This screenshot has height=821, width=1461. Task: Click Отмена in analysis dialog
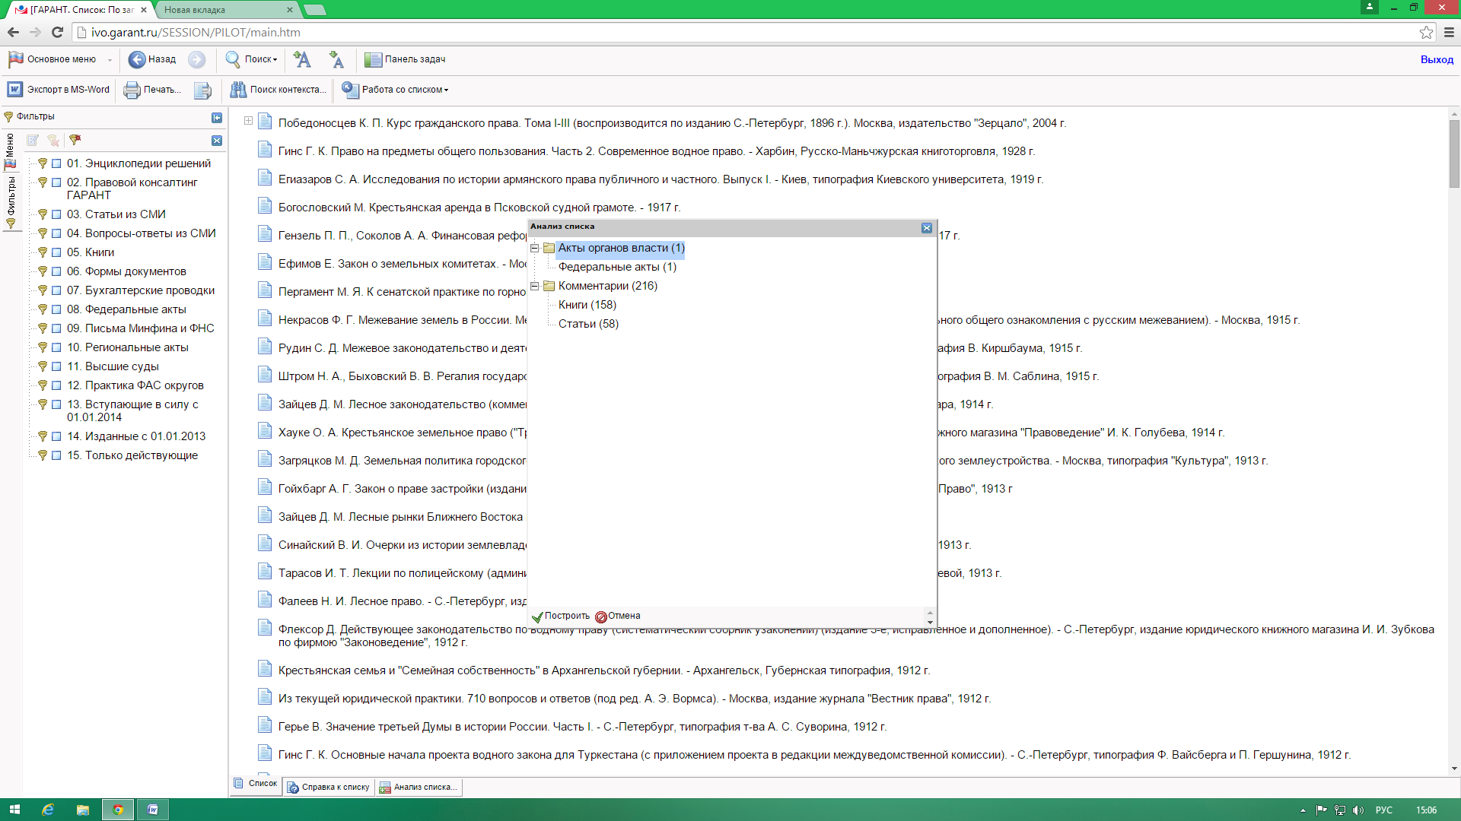[618, 617]
